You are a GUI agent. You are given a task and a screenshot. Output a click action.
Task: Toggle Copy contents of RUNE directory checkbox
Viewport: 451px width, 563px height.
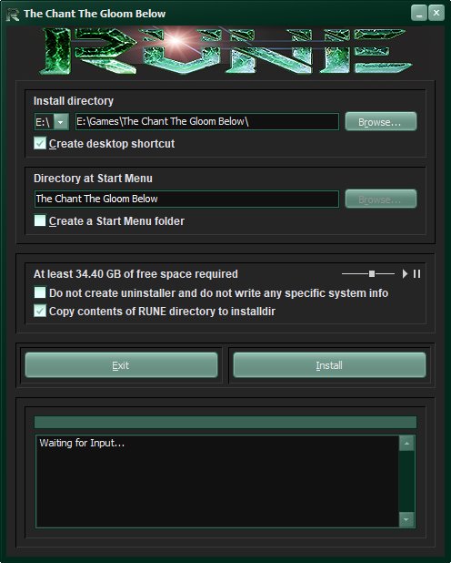point(40,311)
